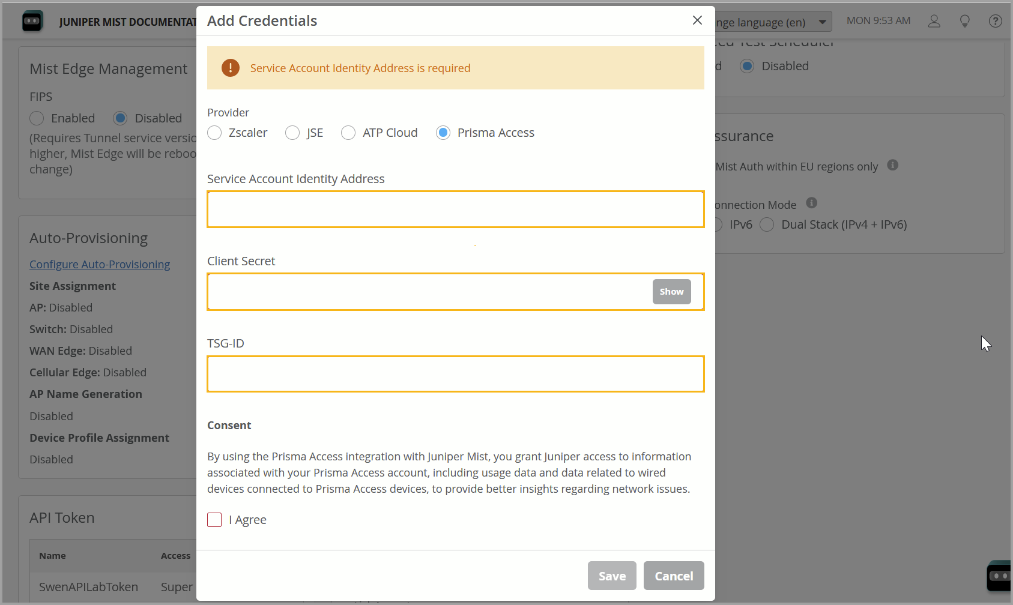The height and width of the screenshot is (605, 1013).
Task: Choose ATP Cloud as provider
Action: point(348,133)
